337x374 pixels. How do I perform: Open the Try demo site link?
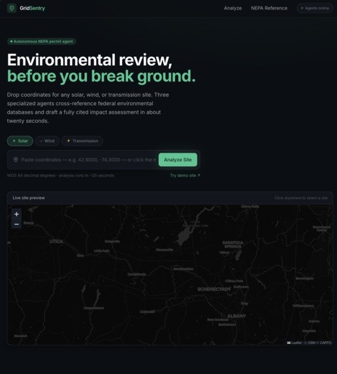click(185, 176)
